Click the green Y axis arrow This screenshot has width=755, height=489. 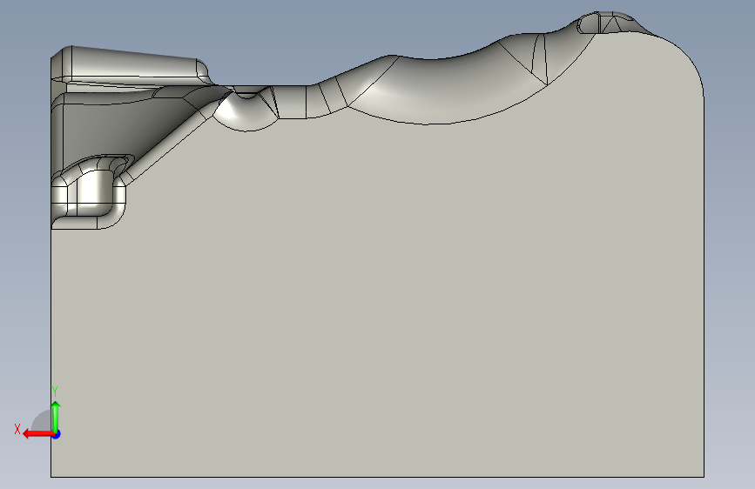click(x=56, y=417)
